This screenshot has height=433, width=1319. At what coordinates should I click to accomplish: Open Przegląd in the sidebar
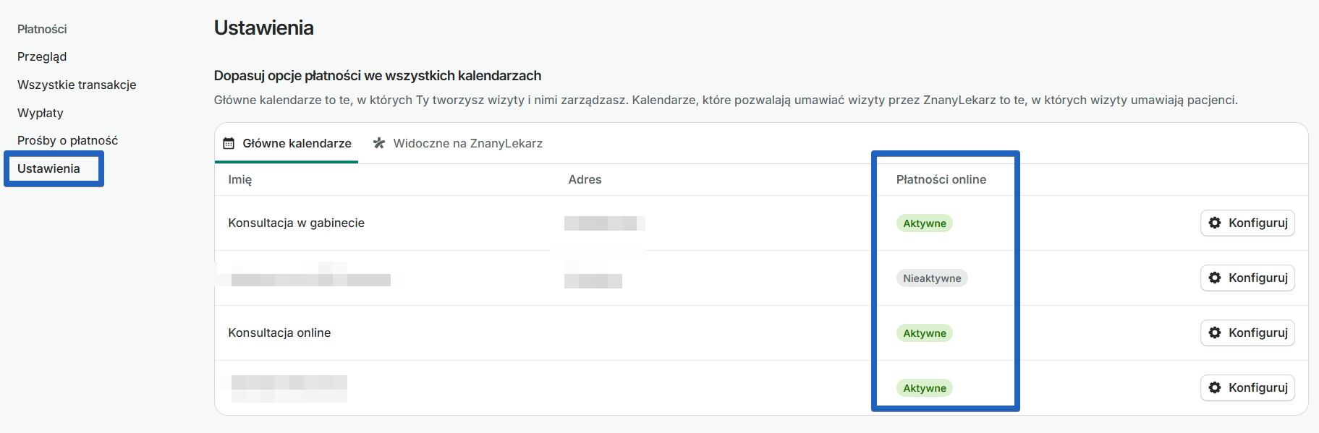(42, 56)
